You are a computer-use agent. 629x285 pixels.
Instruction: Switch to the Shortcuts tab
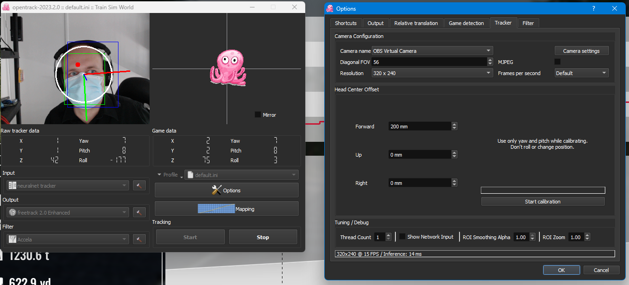[346, 23]
